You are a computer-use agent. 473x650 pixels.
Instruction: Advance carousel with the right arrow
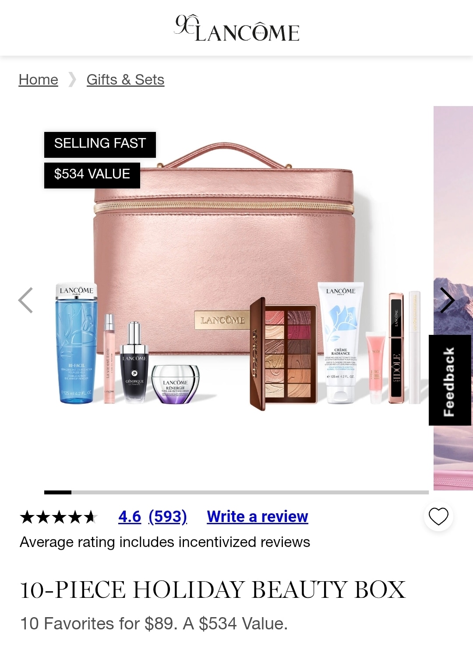pyautogui.click(x=447, y=300)
